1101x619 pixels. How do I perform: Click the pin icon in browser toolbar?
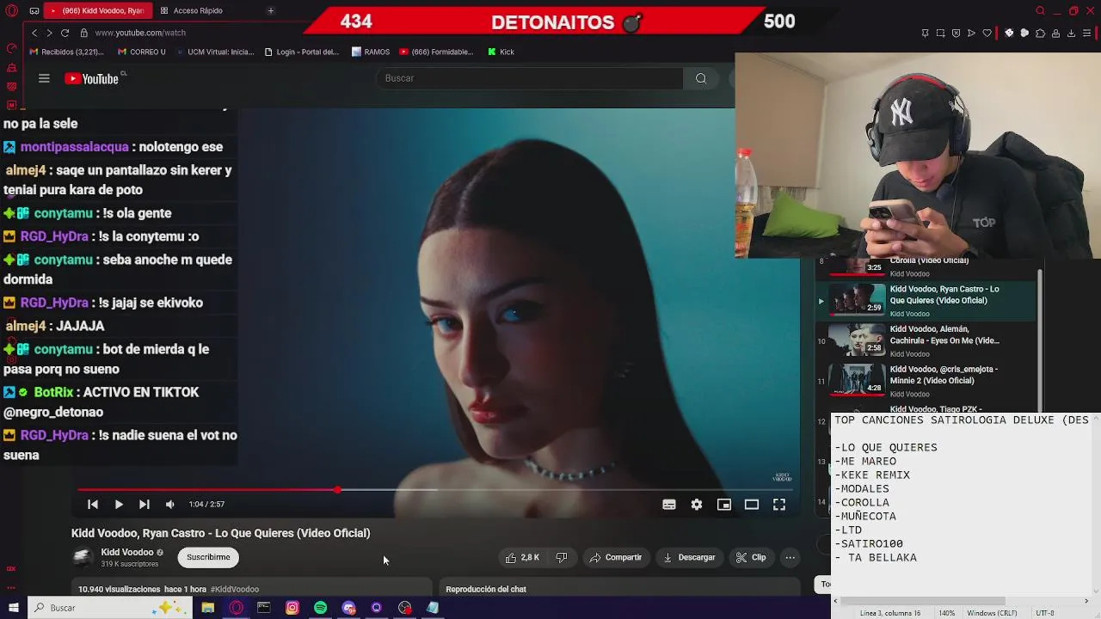point(925,33)
